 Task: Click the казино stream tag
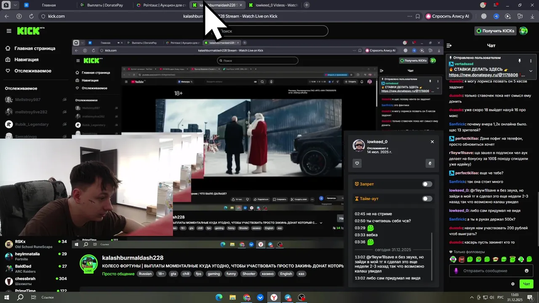268,274
